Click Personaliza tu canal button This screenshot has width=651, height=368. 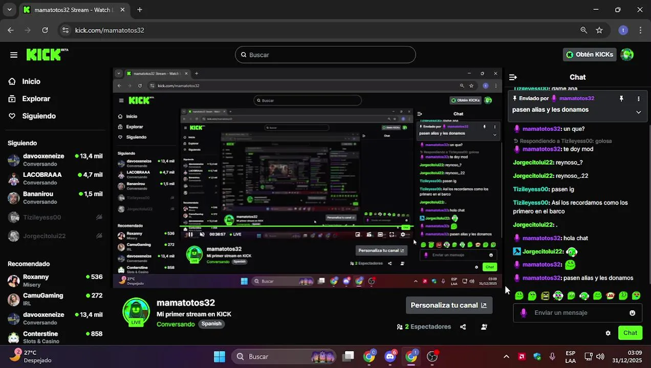pos(449,305)
